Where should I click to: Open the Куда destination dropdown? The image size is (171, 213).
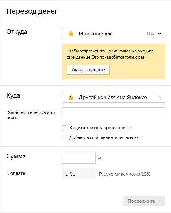(114, 97)
